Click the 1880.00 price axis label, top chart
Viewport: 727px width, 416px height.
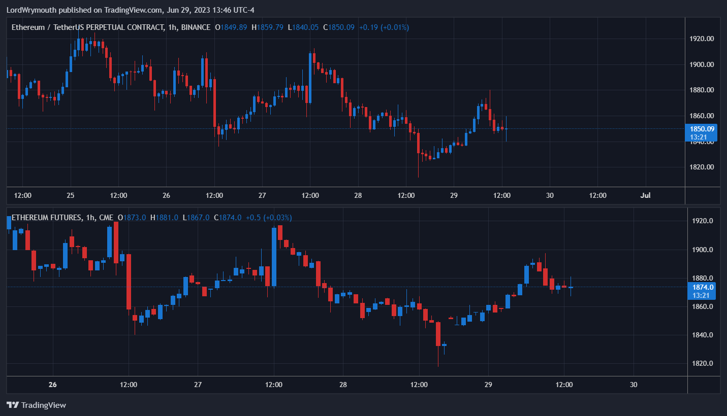pyautogui.click(x=703, y=90)
